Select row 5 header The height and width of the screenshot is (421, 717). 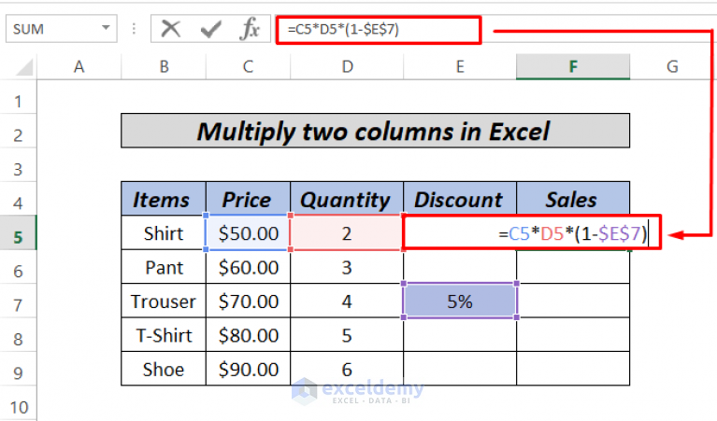pyautogui.click(x=18, y=234)
